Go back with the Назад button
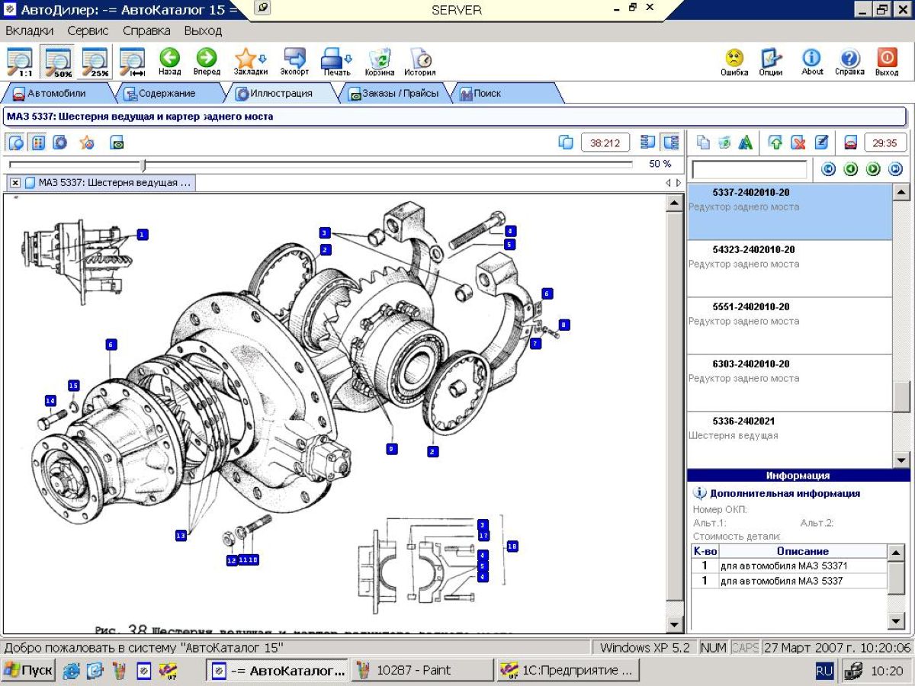The height and width of the screenshot is (686, 915). 170,63
